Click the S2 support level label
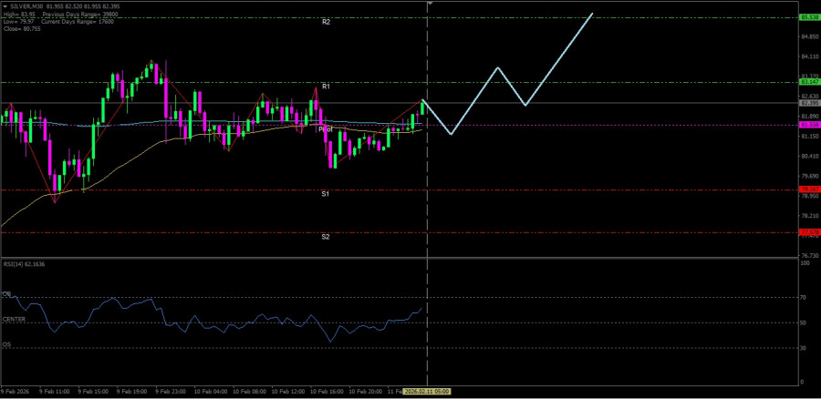This screenshot has height=399, width=821. tap(326, 236)
